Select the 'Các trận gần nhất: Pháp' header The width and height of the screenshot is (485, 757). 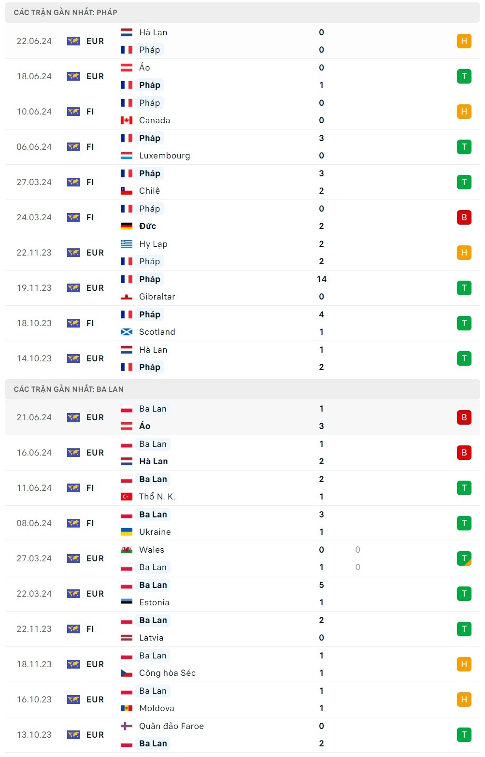65,13
